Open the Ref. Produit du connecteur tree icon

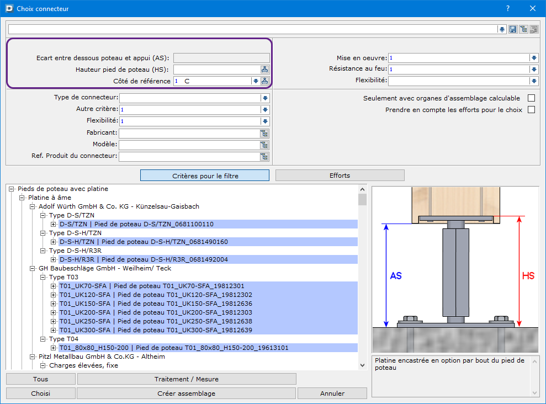(x=265, y=156)
